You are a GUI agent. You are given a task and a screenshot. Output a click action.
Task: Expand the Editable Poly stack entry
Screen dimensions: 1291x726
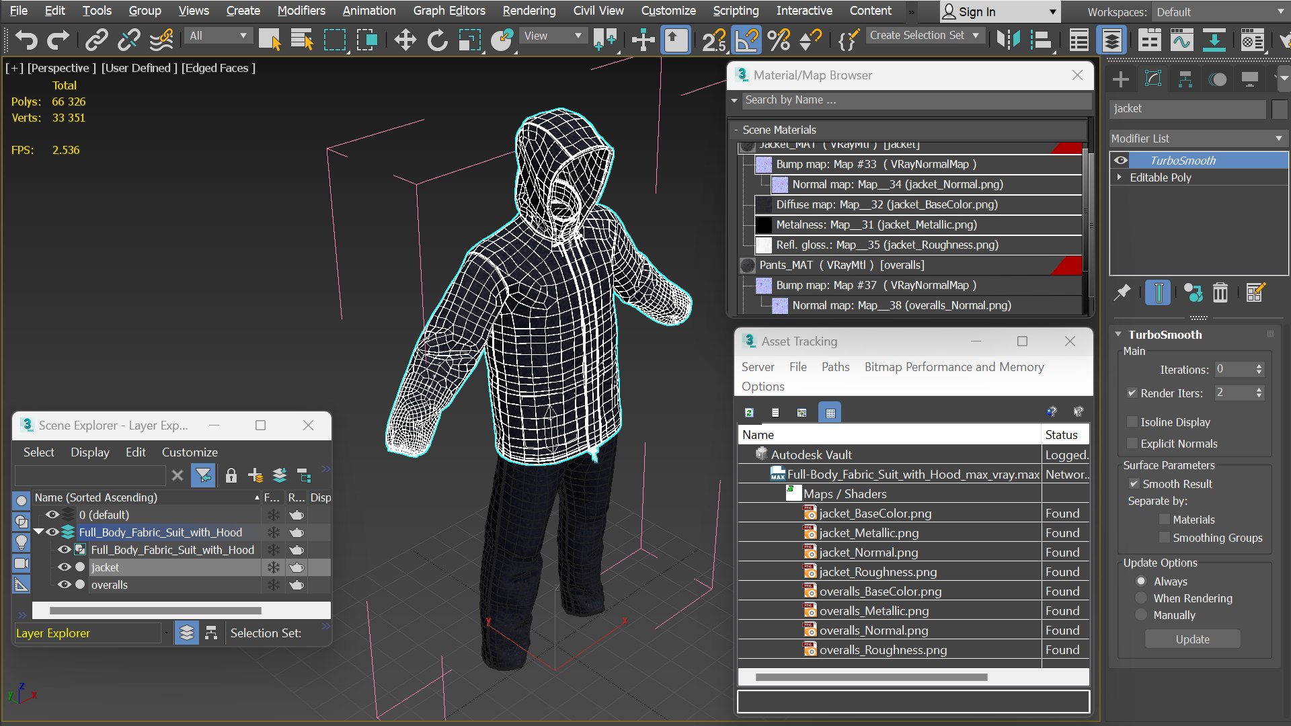click(1120, 177)
